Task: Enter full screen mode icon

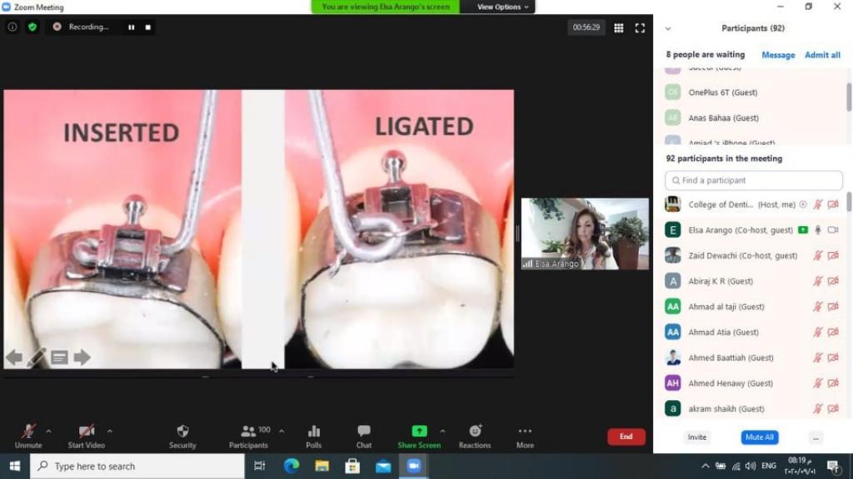Action: [640, 27]
